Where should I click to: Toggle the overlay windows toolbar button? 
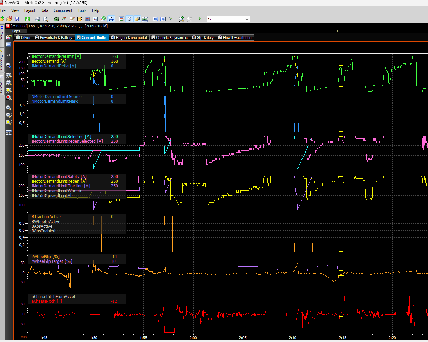pos(137,19)
